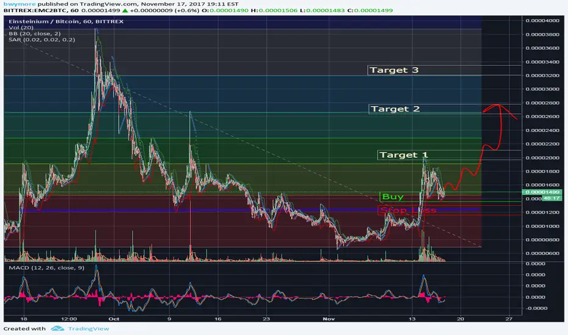Click the TradingView logo icon at the bottom
568x335 pixels.
[57, 328]
